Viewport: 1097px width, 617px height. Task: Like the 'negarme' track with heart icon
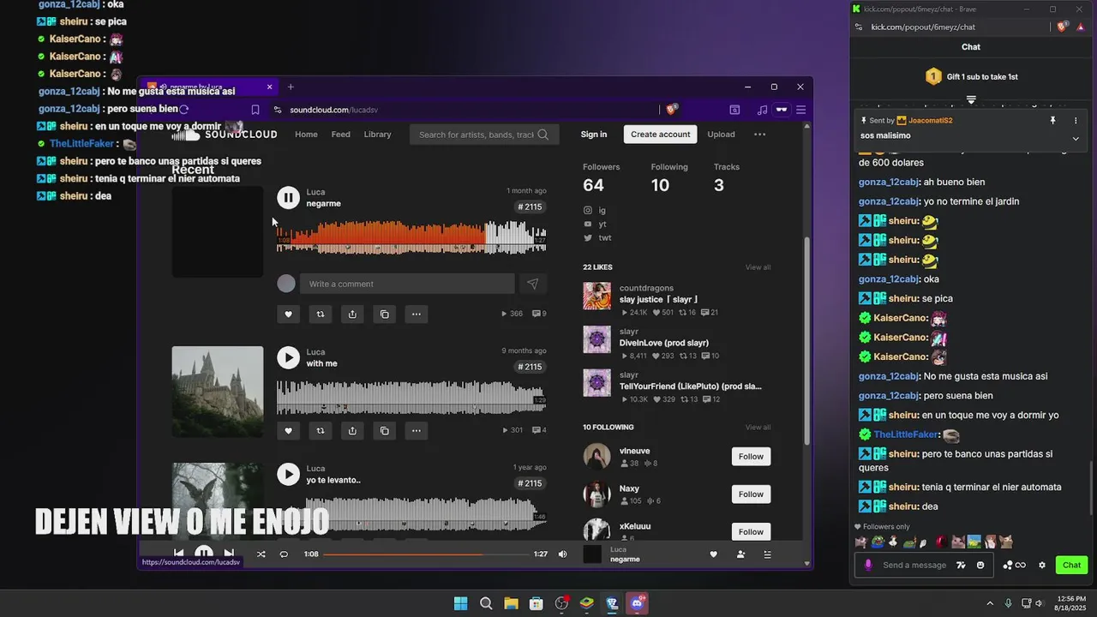pyautogui.click(x=288, y=314)
